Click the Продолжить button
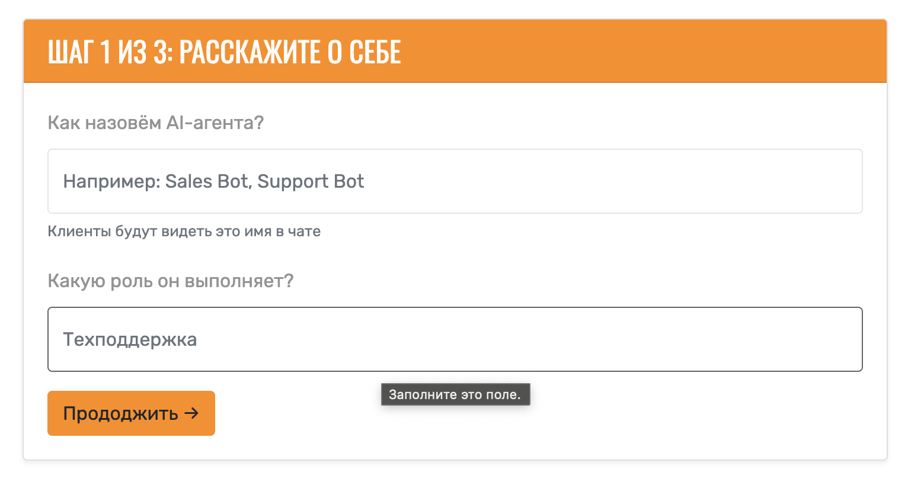The width and height of the screenshot is (908, 482). pos(131,413)
